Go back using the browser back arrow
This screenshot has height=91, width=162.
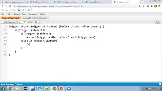point(3,6)
